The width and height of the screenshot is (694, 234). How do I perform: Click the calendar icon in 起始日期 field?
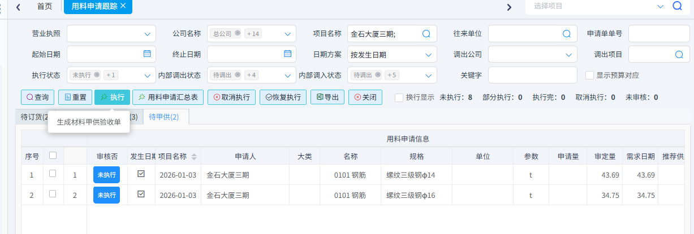click(147, 54)
